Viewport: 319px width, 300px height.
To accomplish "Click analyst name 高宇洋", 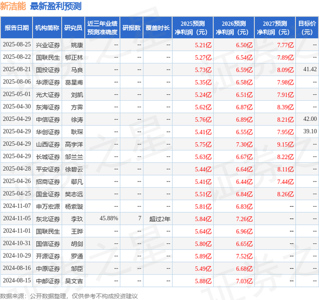I will (74, 145).
